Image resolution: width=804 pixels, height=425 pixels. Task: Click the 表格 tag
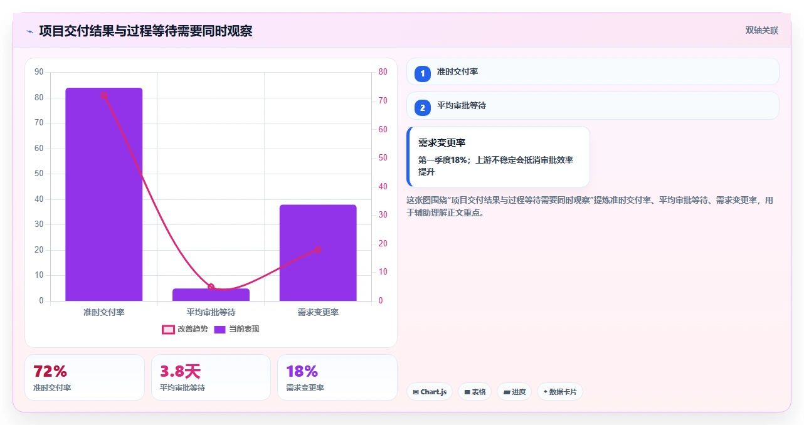click(475, 392)
